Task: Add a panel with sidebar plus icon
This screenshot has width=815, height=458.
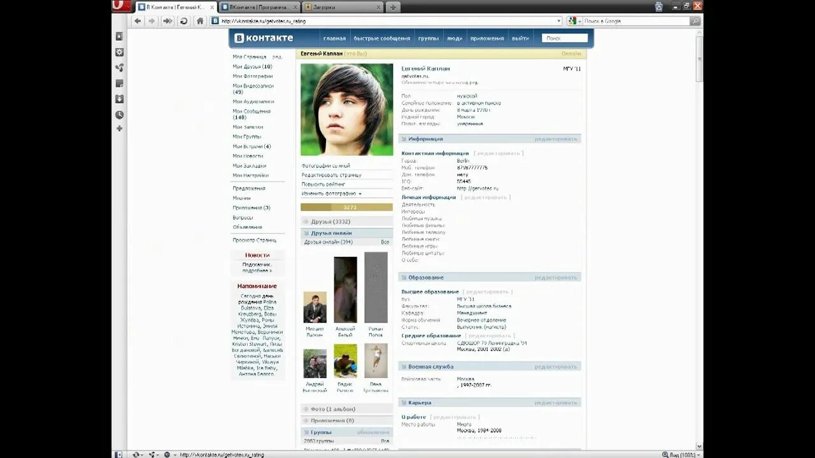Action: click(x=119, y=128)
